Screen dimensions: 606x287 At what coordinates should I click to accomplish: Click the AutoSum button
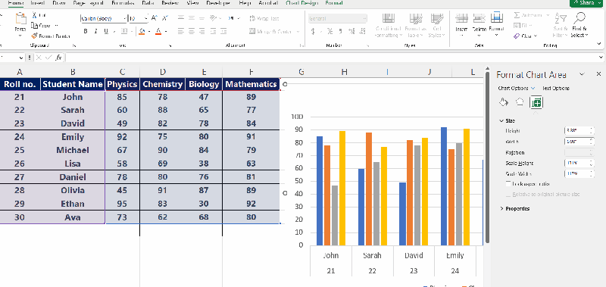coord(529,15)
